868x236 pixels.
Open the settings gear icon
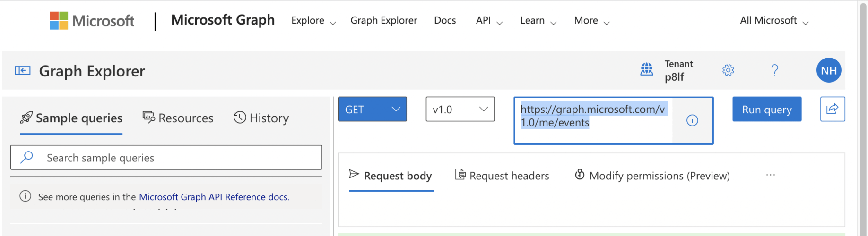click(x=728, y=70)
